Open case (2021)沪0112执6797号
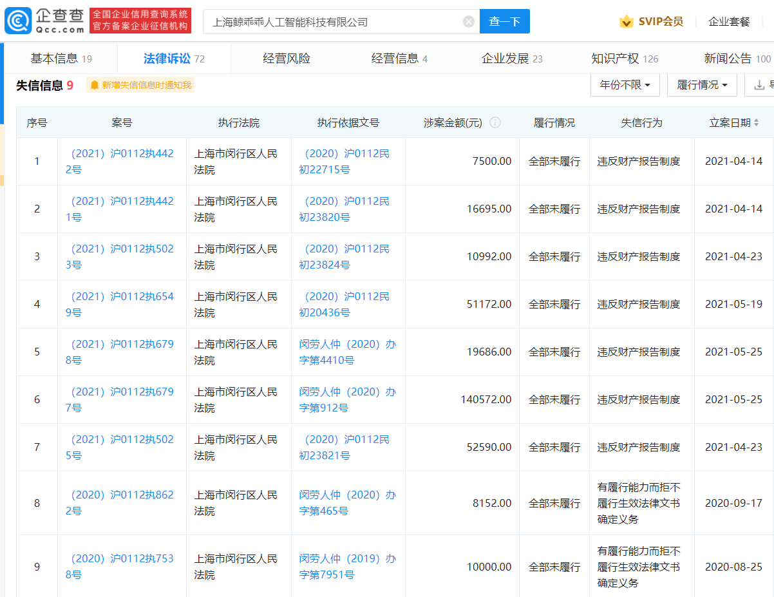774x597 pixels. point(120,400)
